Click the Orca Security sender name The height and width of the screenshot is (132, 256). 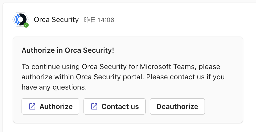[56, 20]
